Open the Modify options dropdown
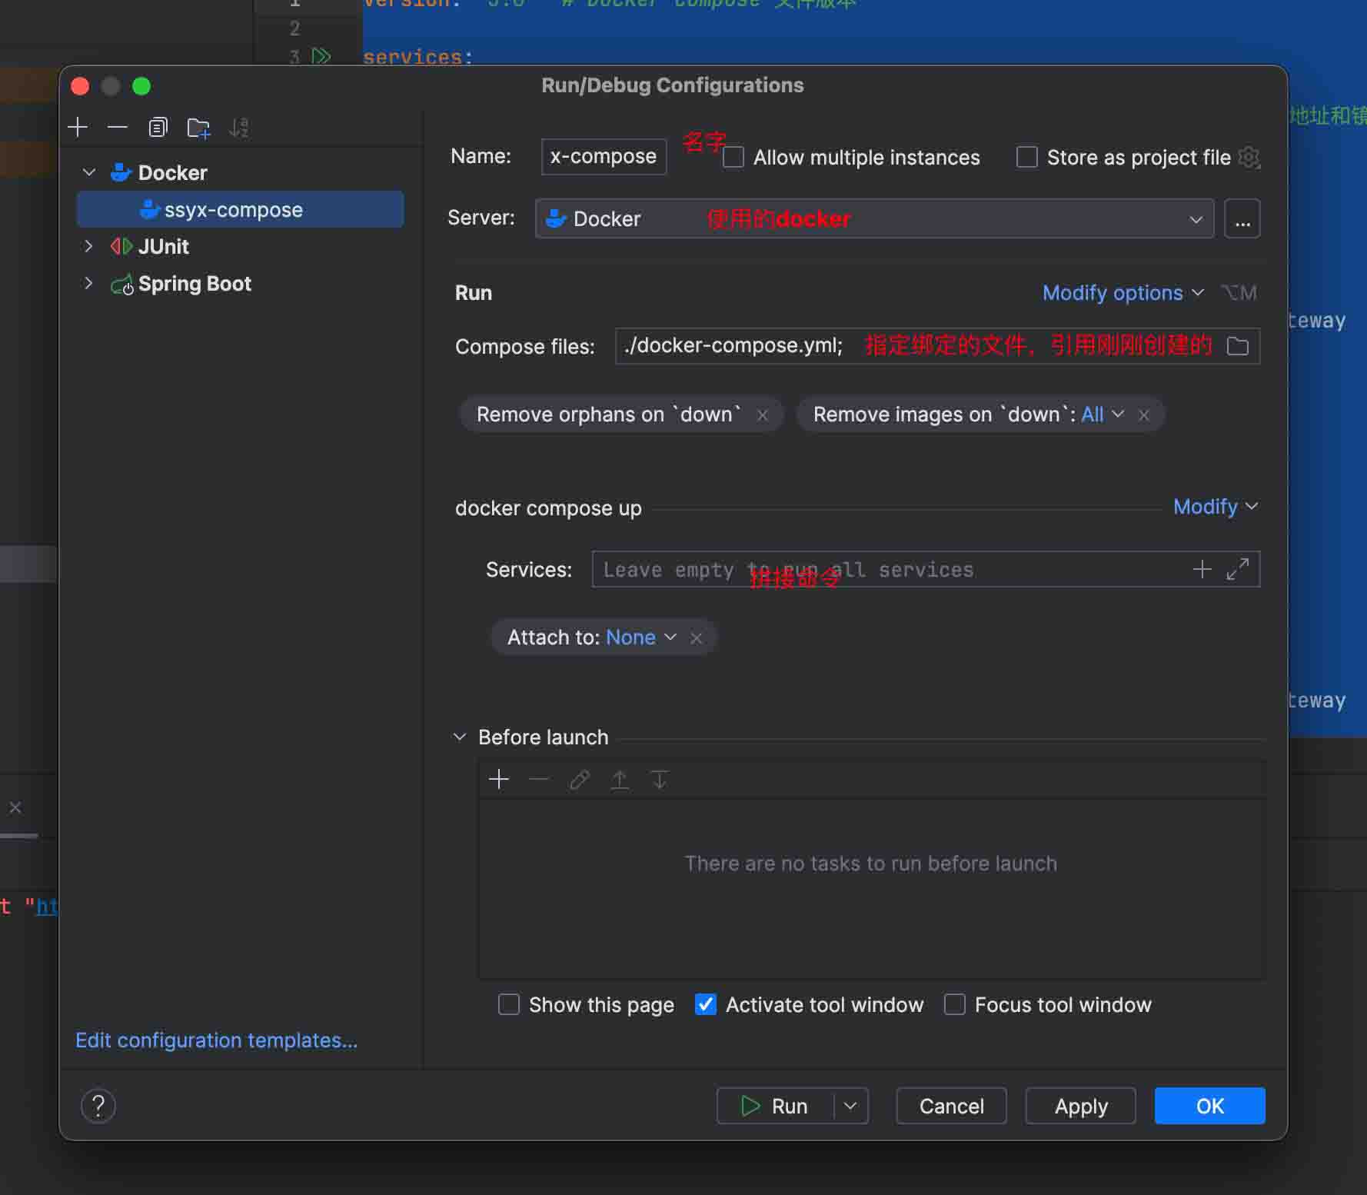 [1123, 293]
